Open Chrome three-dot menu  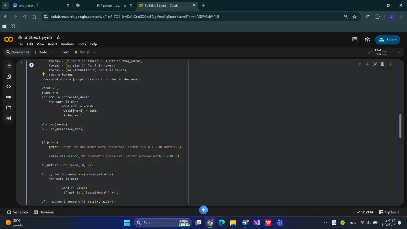401,17
